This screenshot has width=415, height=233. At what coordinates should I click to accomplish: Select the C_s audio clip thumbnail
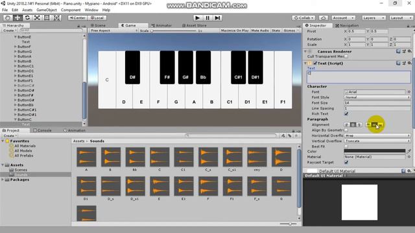208,157
